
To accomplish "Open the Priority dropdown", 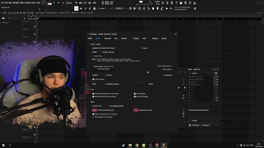I will (99, 75).
